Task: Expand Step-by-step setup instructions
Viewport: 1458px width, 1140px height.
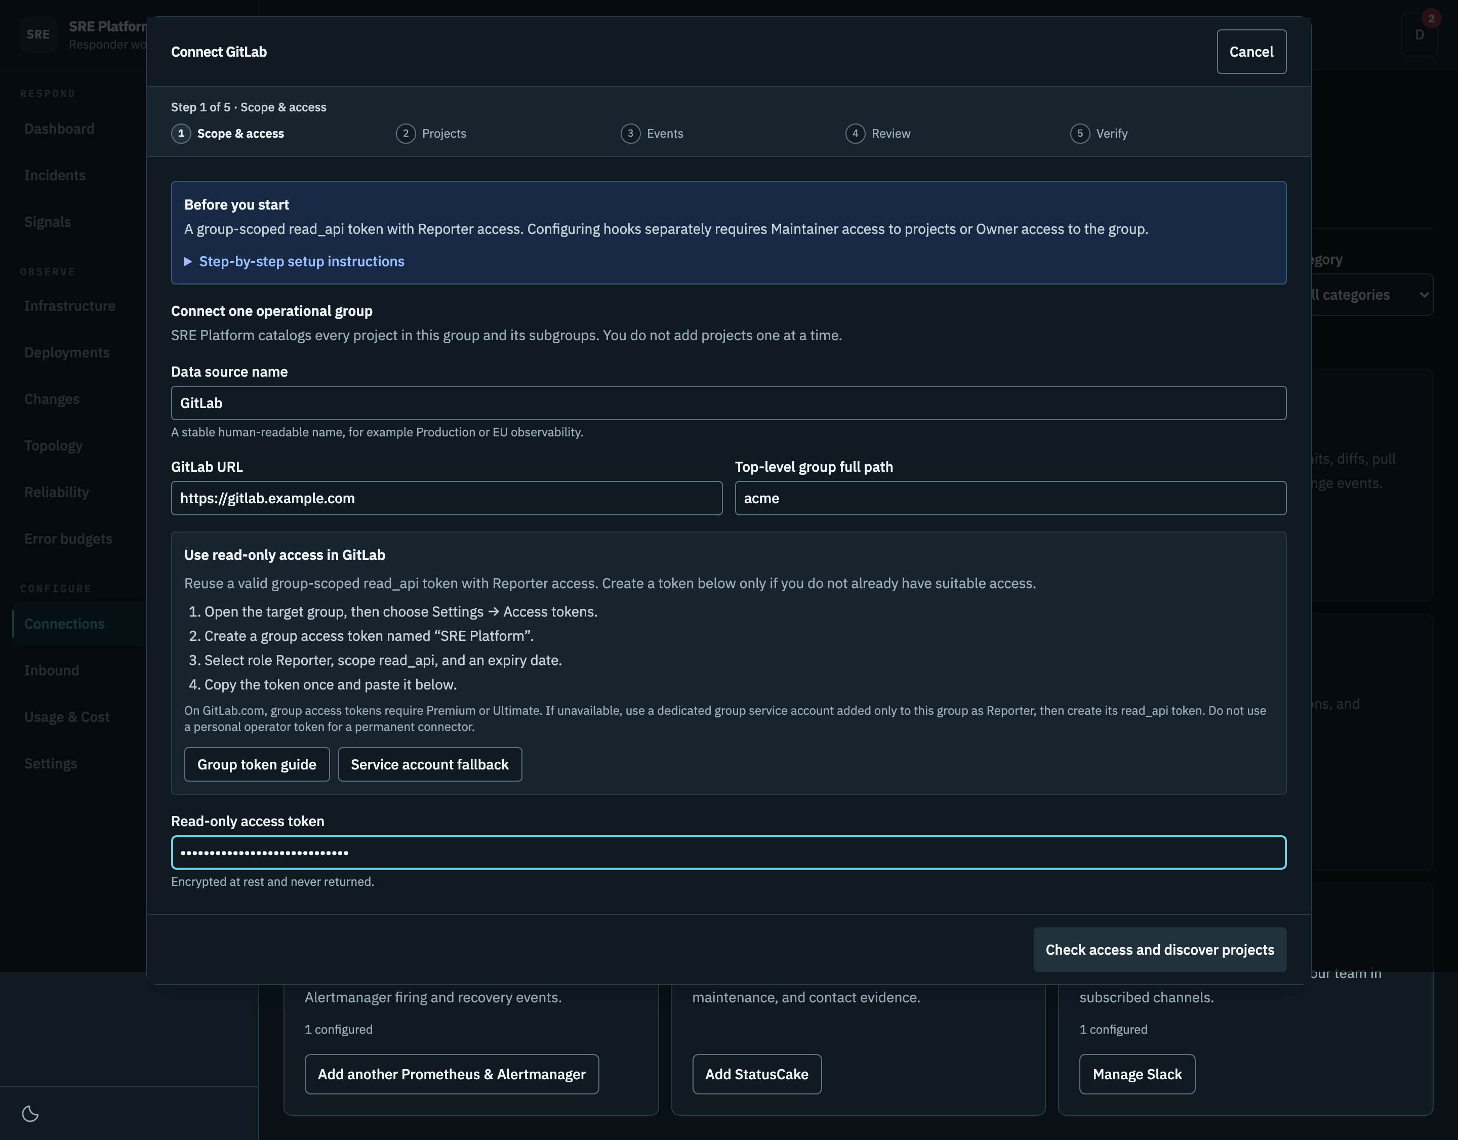Action: pyautogui.click(x=295, y=262)
